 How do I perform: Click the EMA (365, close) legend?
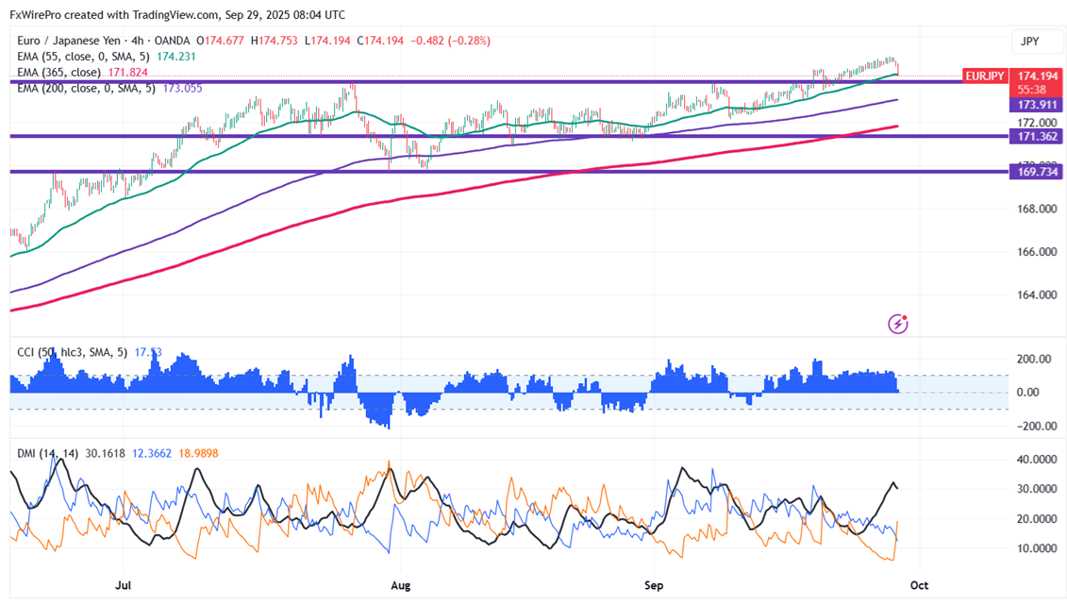(59, 72)
